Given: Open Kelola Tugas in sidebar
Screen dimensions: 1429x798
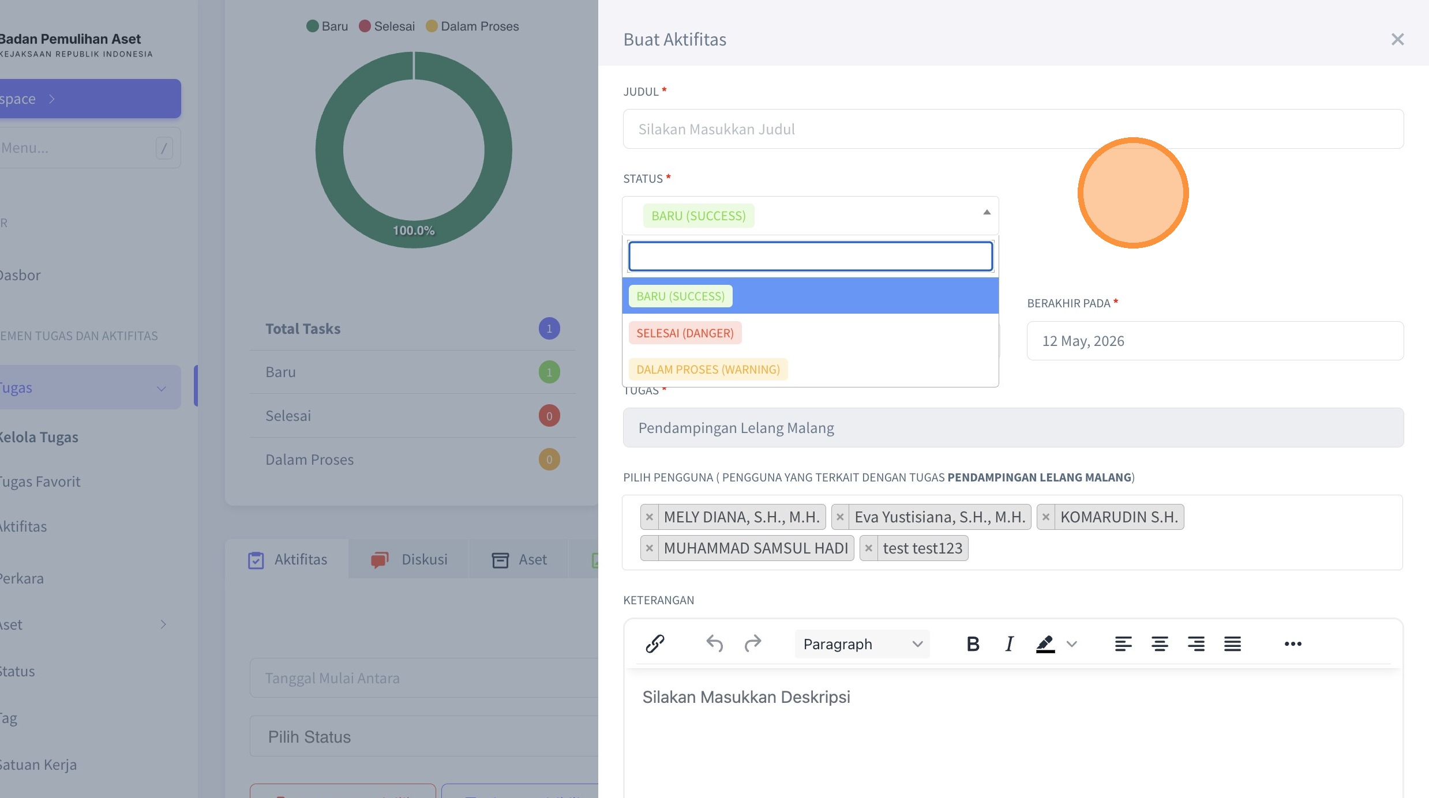Looking at the screenshot, I should 39,437.
